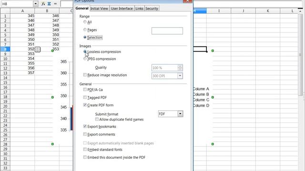
Task: Click Column A legend entry in chart
Action: coord(201,89)
